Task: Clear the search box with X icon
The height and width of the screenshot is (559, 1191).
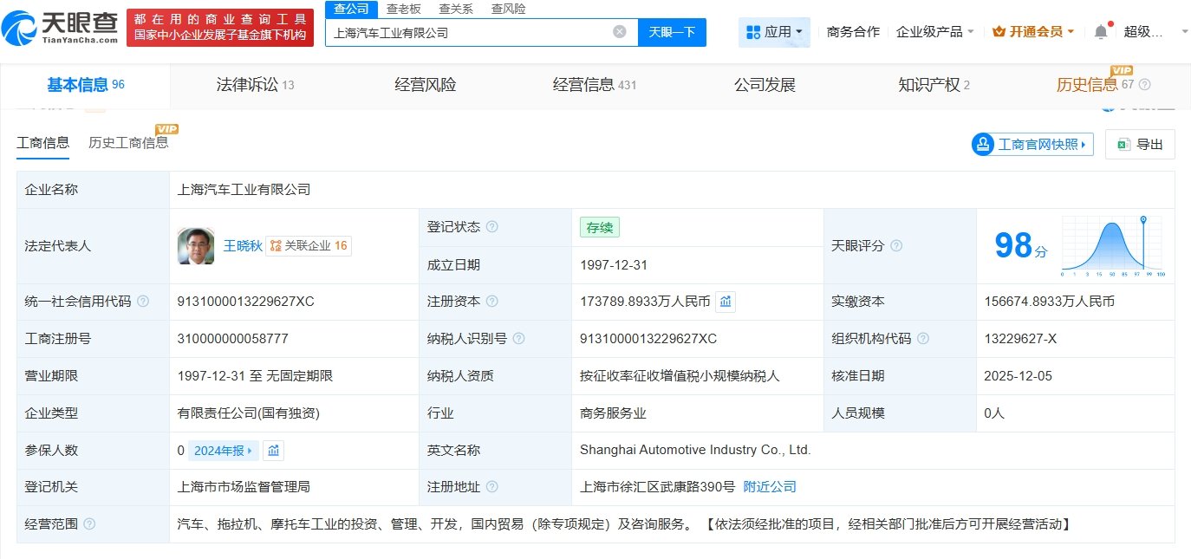Action: point(619,32)
